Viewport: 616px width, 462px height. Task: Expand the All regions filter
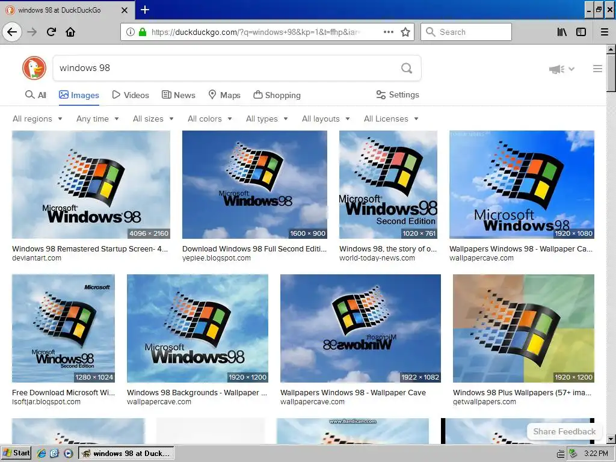[x=37, y=119]
